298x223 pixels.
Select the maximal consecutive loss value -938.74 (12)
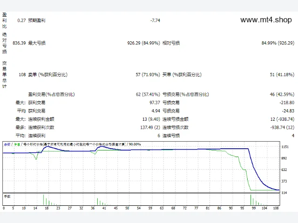coord(282,127)
